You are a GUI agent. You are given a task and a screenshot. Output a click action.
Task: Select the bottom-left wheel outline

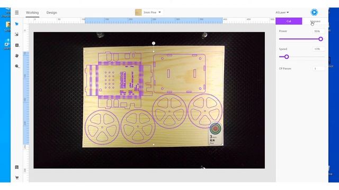pos(102,127)
